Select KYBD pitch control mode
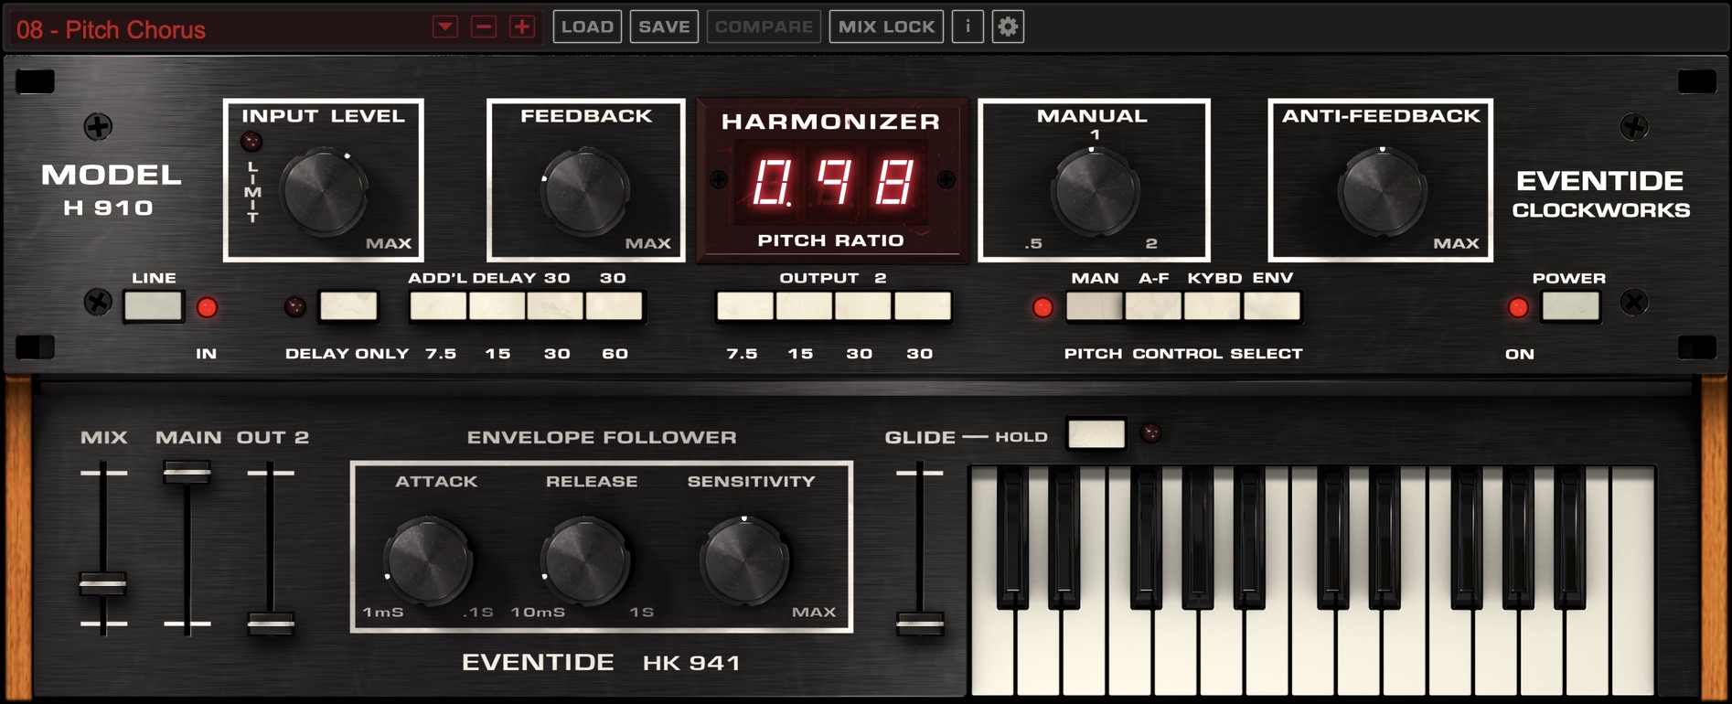Screen dimensions: 1732x704 (x=1213, y=307)
